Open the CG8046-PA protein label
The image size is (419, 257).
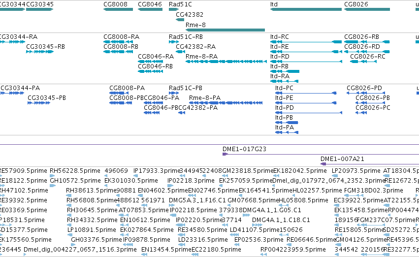pyautogui.click(x=161, y=98)
